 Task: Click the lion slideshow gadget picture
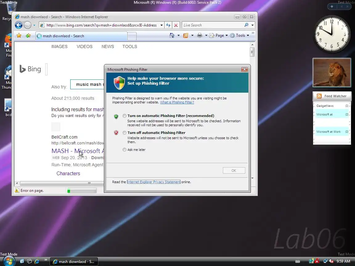pos(332,73)
